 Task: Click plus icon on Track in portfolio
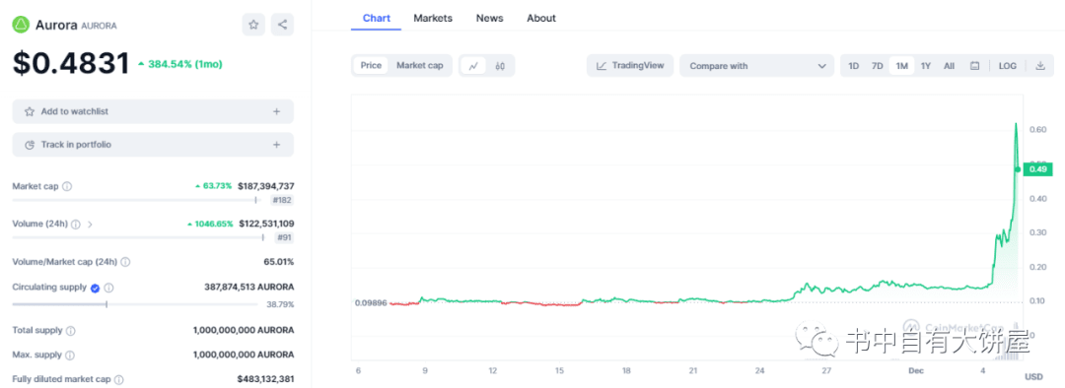click(276, 145)
